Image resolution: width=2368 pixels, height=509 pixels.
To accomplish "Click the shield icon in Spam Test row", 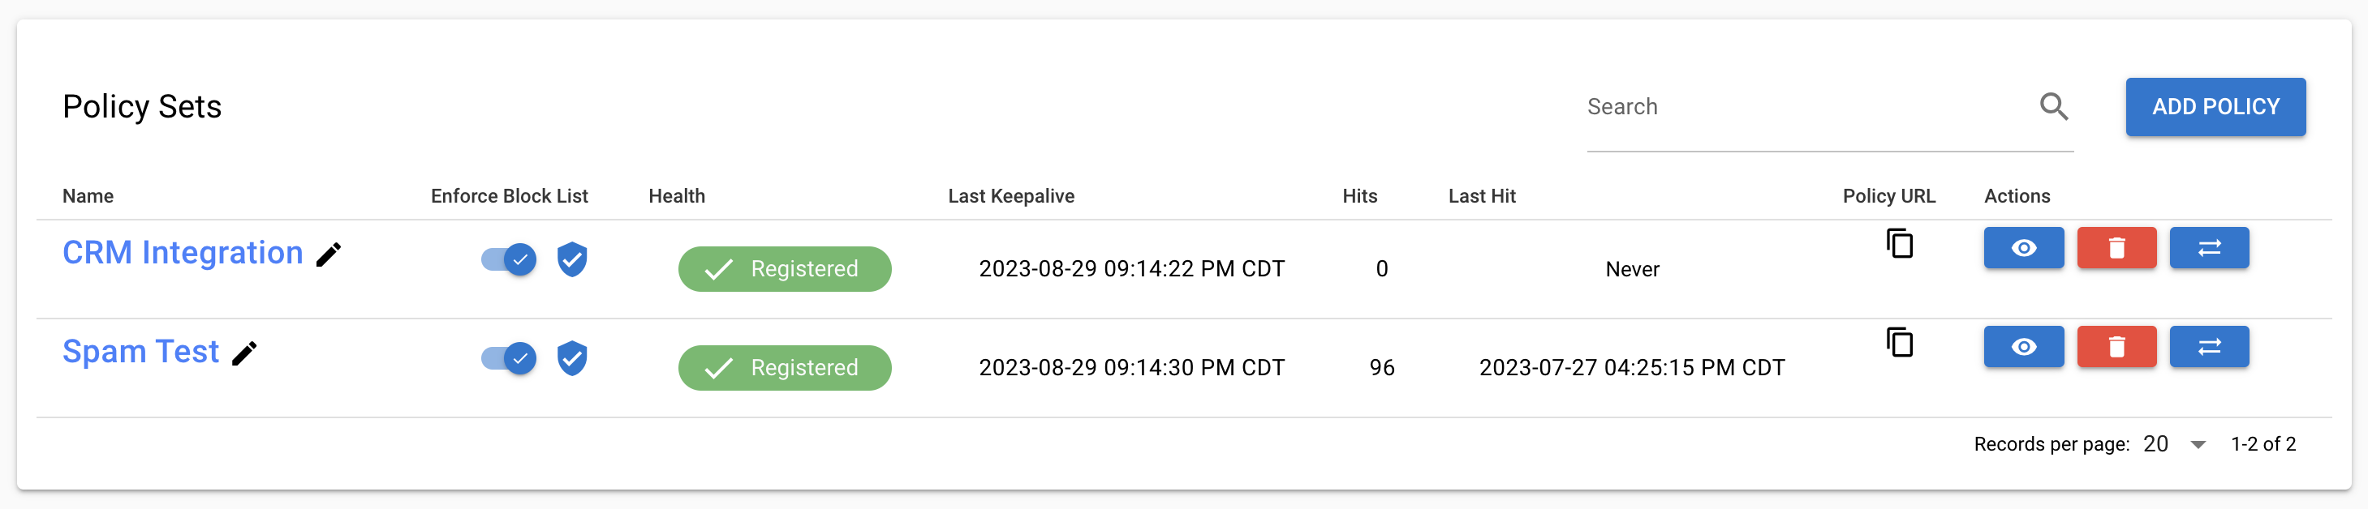I will (570, 358).
